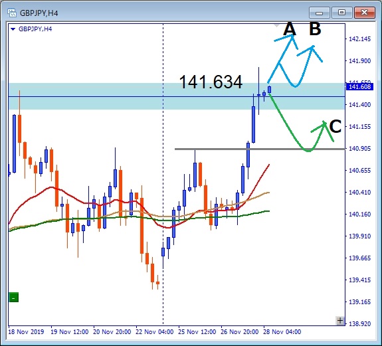Screen dimensions: 382x346
Task: Click the 140.410 price axis value
Action: [359, 193]
